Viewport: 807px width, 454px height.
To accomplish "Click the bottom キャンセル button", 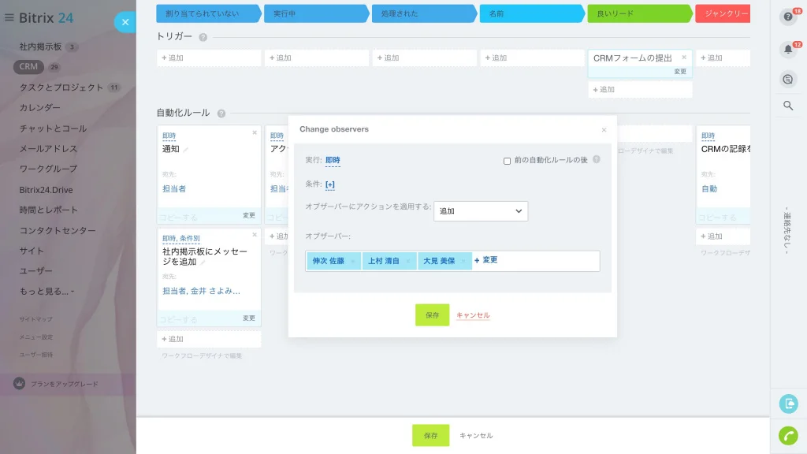I will point(476,435).
